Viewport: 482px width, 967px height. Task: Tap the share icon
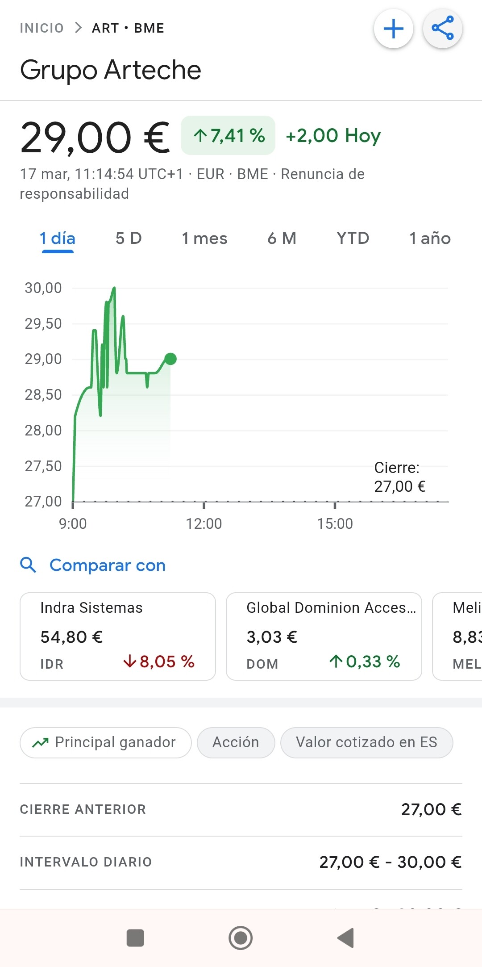pos(442,29)
